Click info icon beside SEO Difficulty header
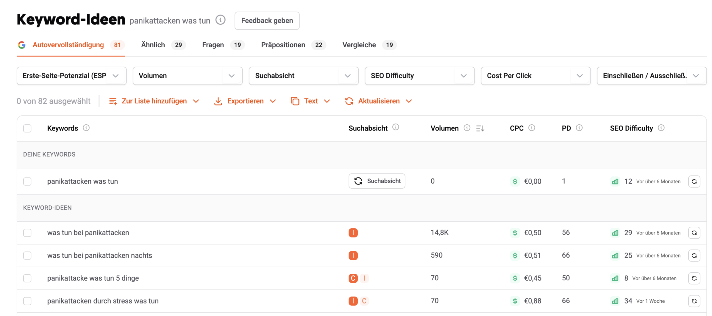This screenshot has height=316, width=712. [x=661, y=128]
